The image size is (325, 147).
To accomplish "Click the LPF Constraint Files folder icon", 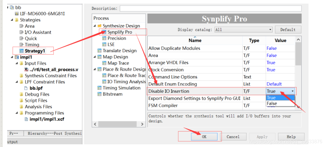I will [x=22, y=82].
